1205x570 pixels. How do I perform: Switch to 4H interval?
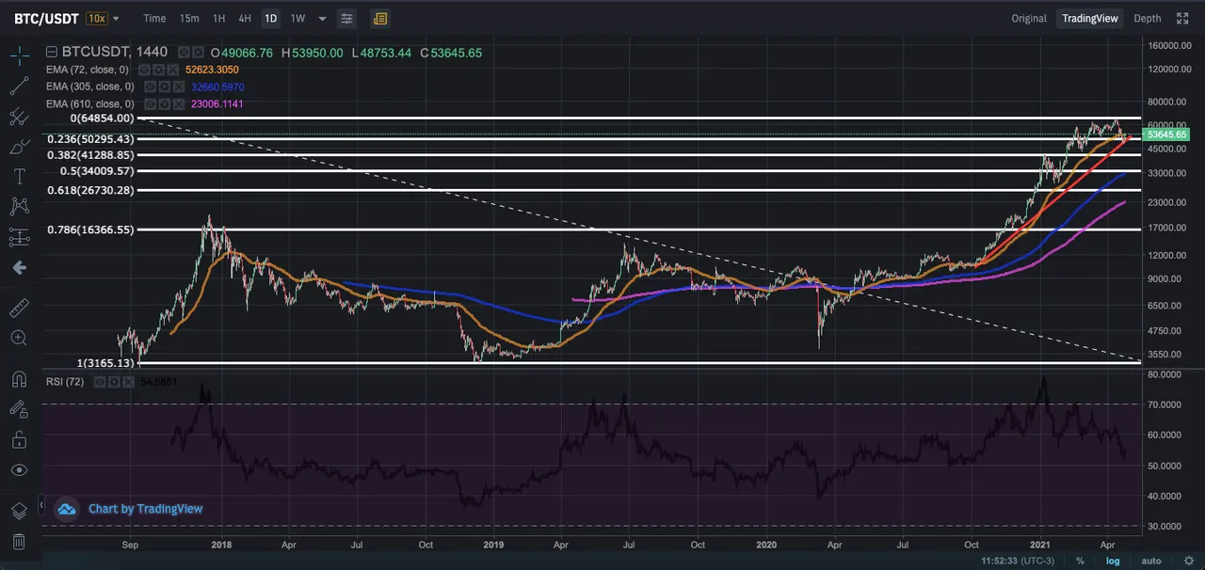[x=245, y=18]
